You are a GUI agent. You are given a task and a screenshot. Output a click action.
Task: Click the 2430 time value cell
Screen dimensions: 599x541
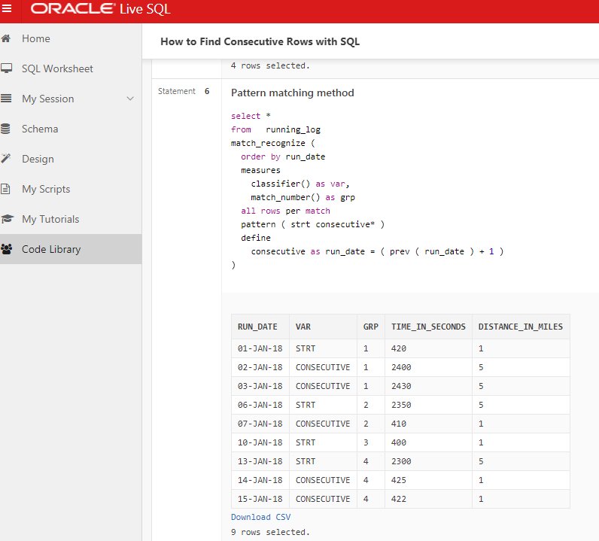point(428,386)
